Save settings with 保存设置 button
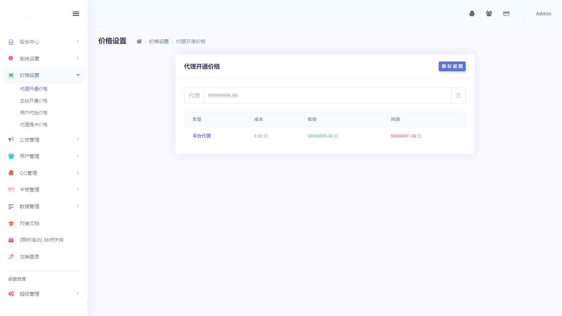Viewport: 562px width, 316px height. (452, 66)
